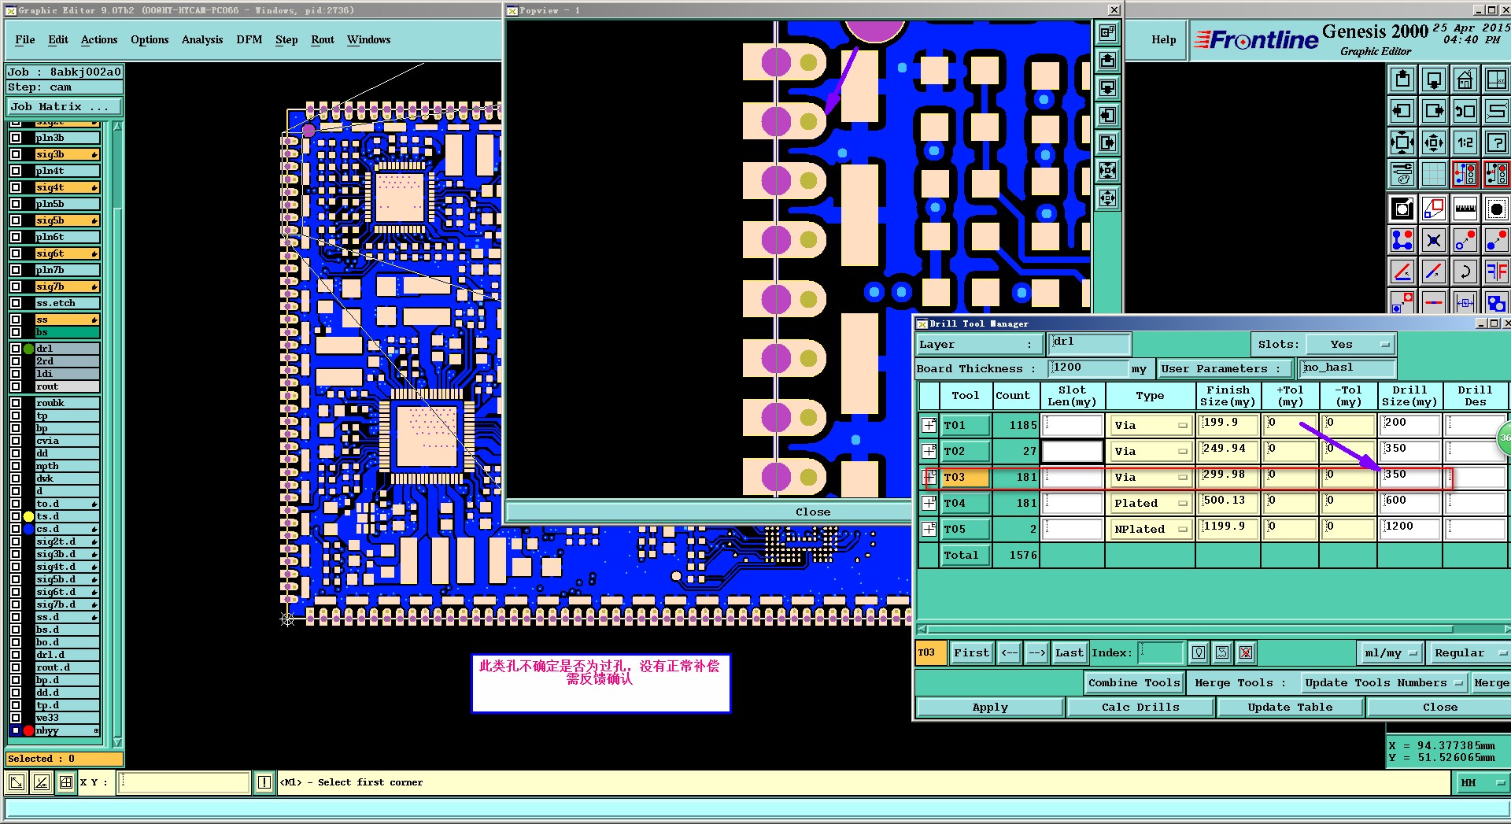Open T04 Type Plated dropdown
The image size is (1511, 824).
(x=1150, y=503)
